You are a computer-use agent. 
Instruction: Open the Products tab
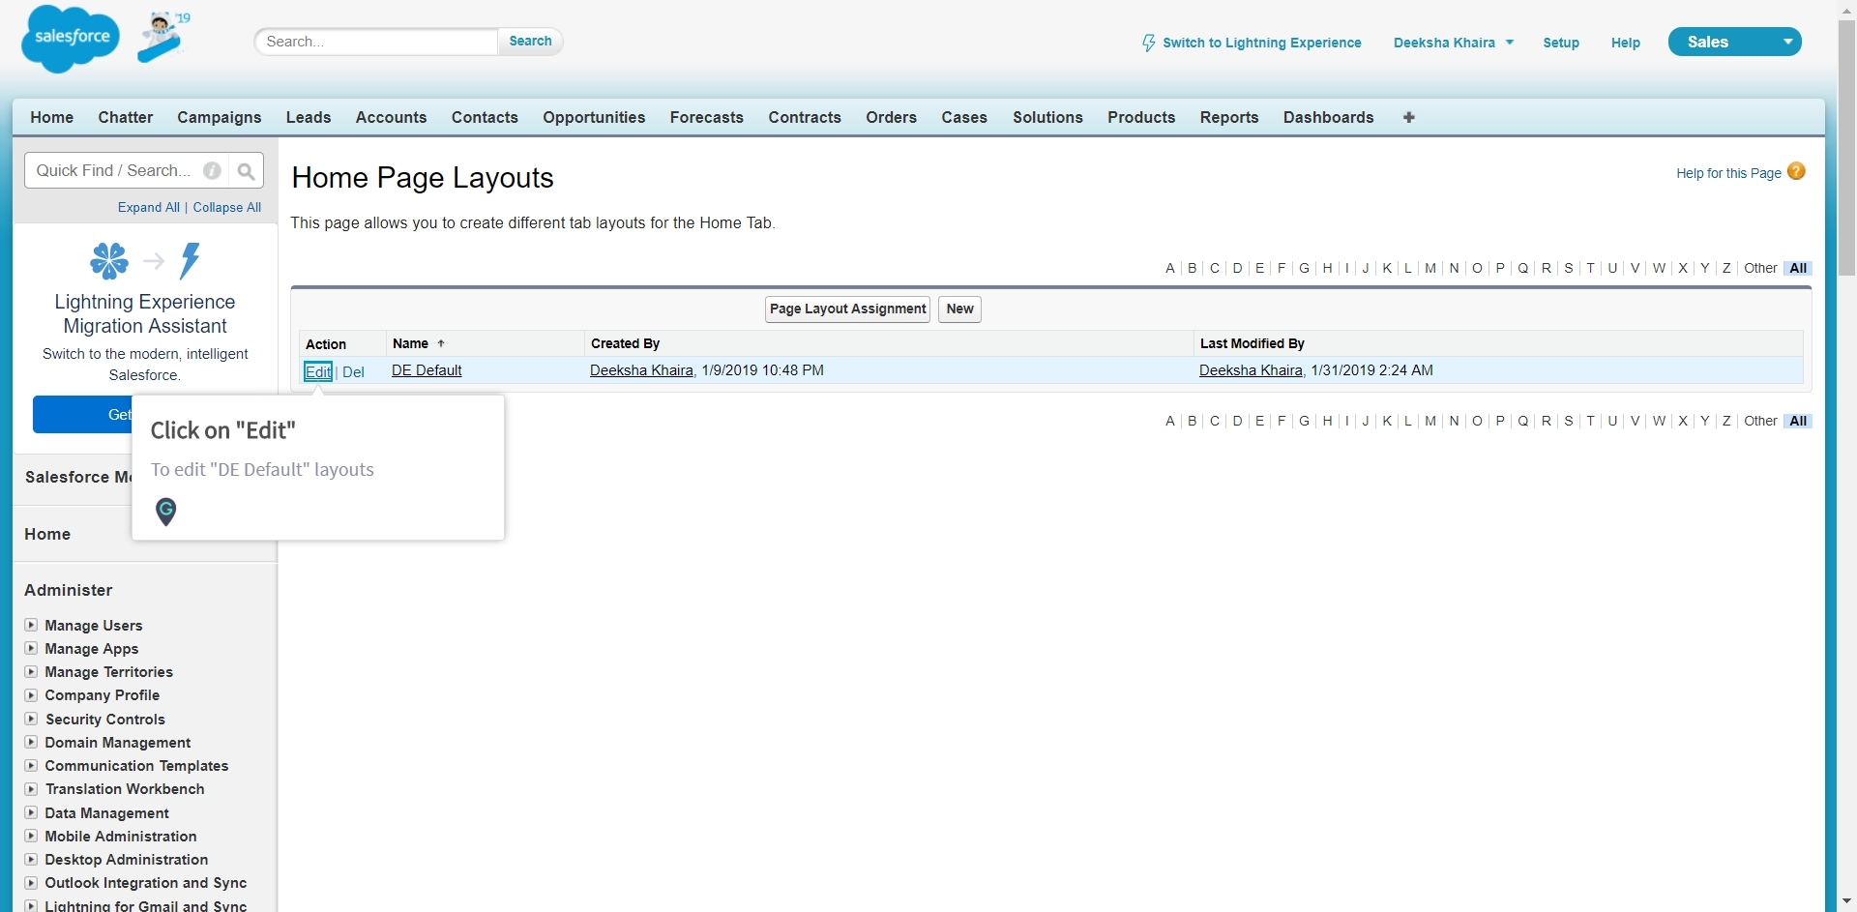pyautogui.click(x=1141, y=117)
